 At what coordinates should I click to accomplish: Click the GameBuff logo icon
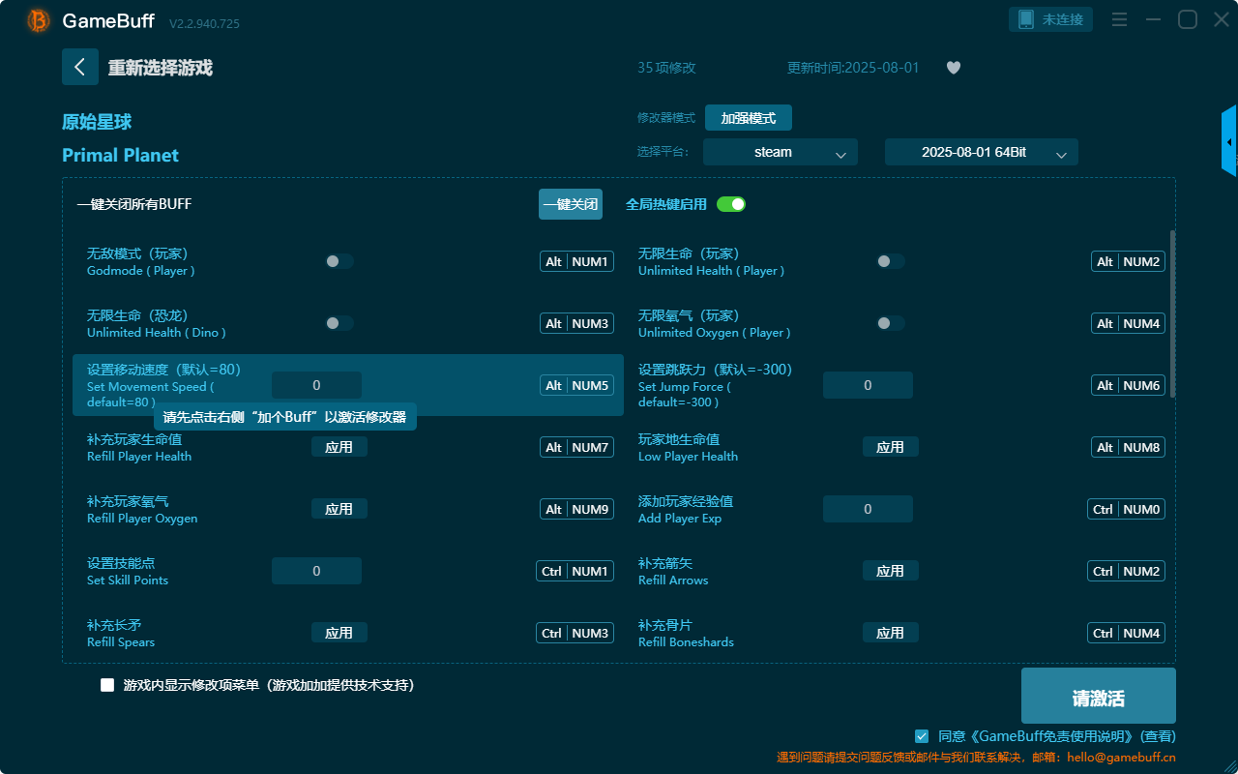click(39, 20)
